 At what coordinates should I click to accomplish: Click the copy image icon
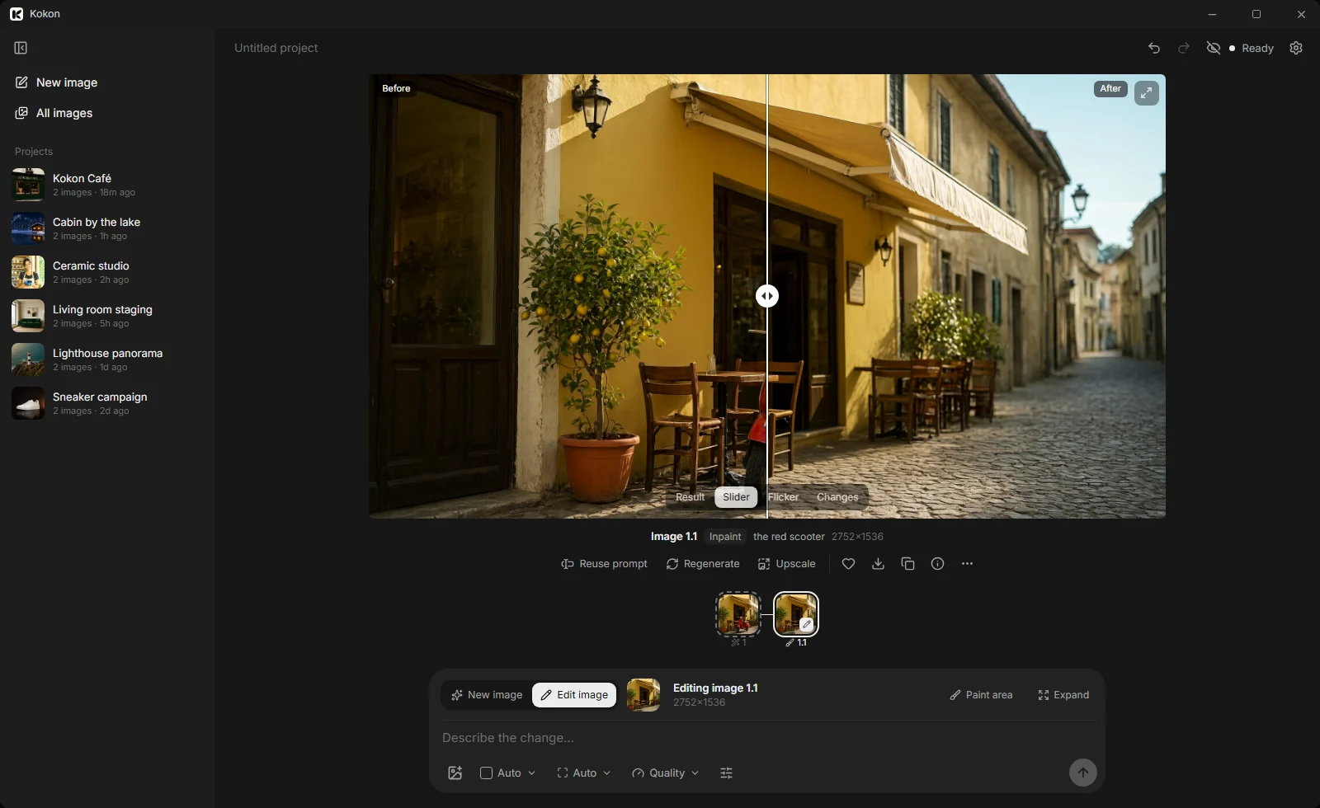tap(907, 564)
